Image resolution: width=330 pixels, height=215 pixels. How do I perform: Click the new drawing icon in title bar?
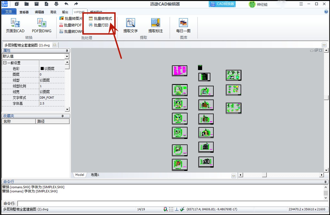point(17,4)
